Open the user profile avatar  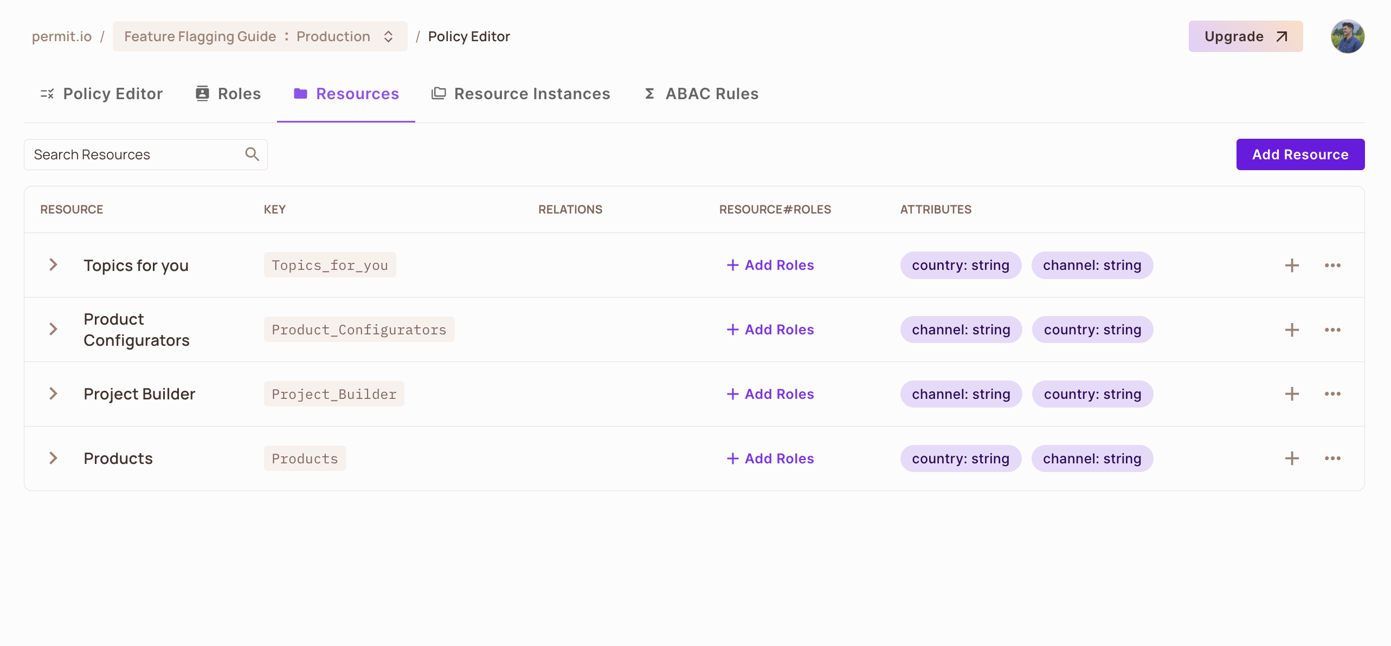pyautogui.click(x=1348, y=36)
